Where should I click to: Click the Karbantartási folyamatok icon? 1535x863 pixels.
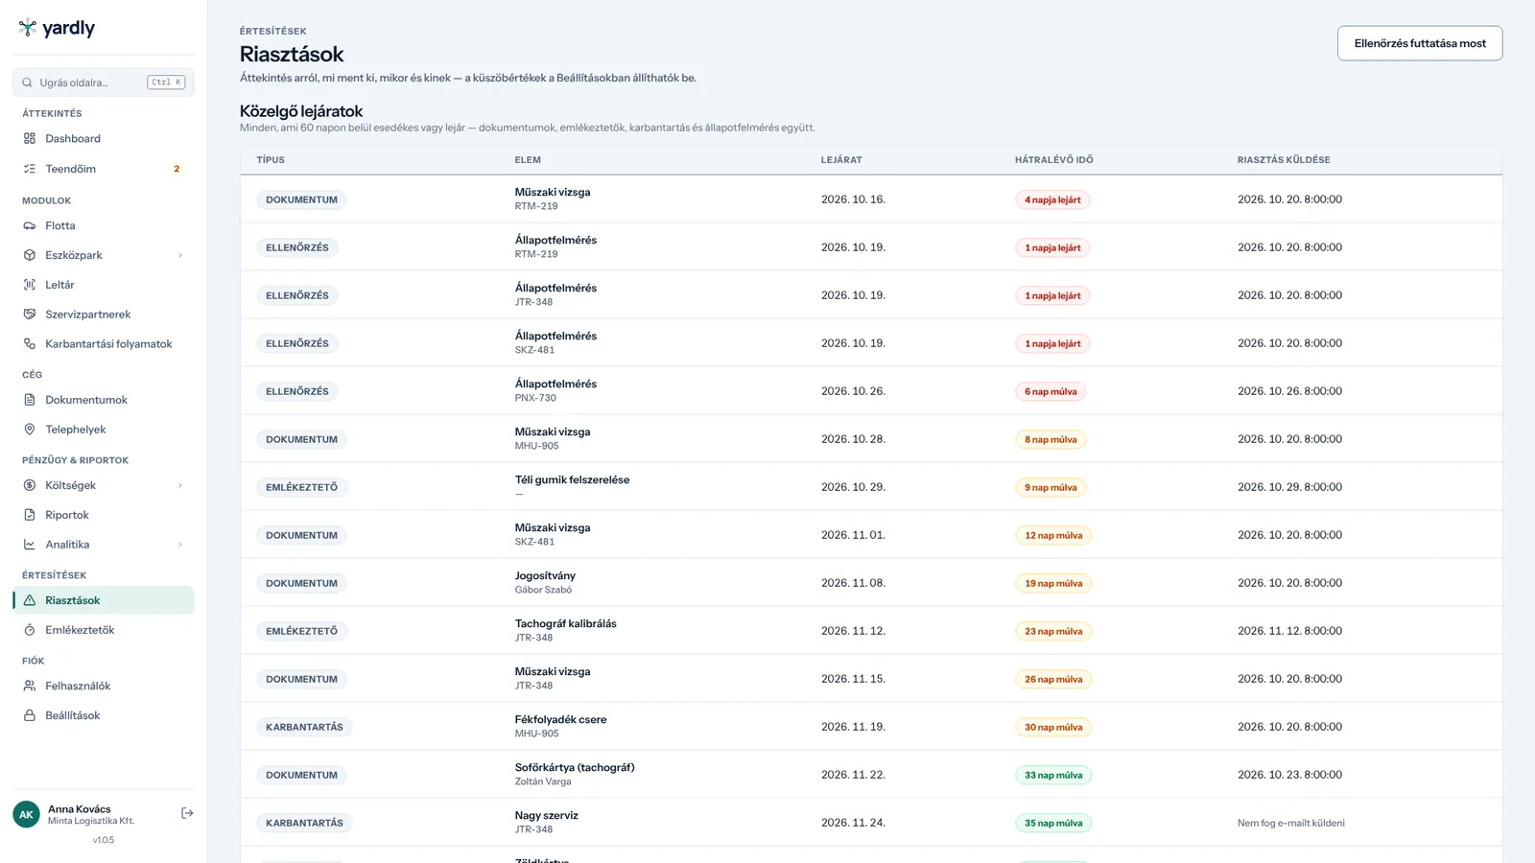click(x=30, y=344)
